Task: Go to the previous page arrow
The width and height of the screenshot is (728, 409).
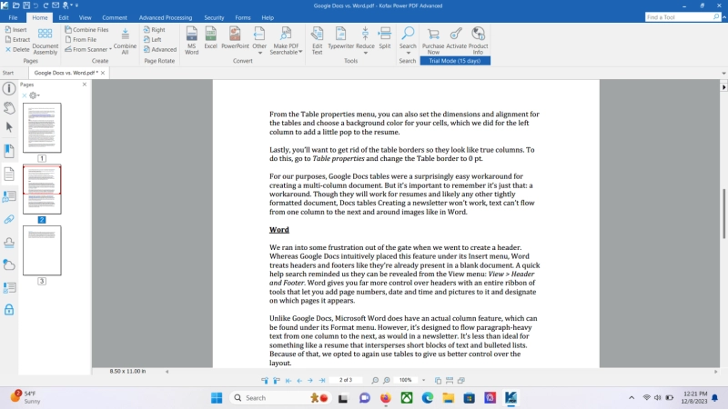Action: (x=299, y=380)
